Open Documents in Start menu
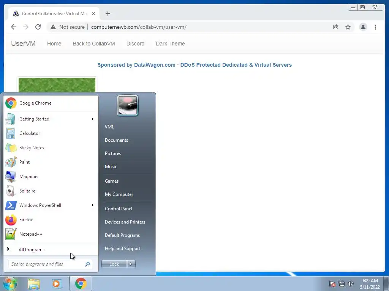Screen dimensions: 389x291 tap(116, 140)
